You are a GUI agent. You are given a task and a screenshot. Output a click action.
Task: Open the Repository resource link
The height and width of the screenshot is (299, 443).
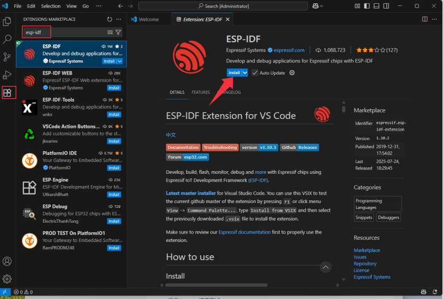click(x=365, y=263)
